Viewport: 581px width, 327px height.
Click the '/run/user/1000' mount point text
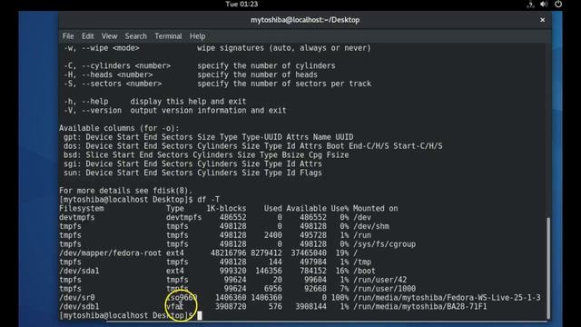tap(384, 289)
